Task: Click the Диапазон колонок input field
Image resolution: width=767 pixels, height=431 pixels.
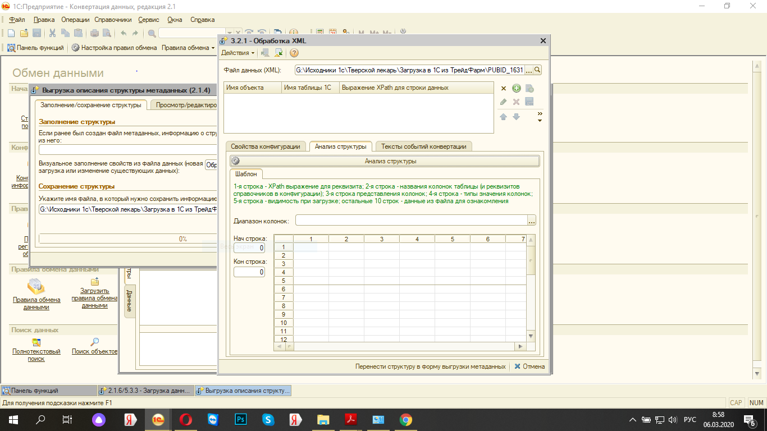Action: tap(412, 221)
